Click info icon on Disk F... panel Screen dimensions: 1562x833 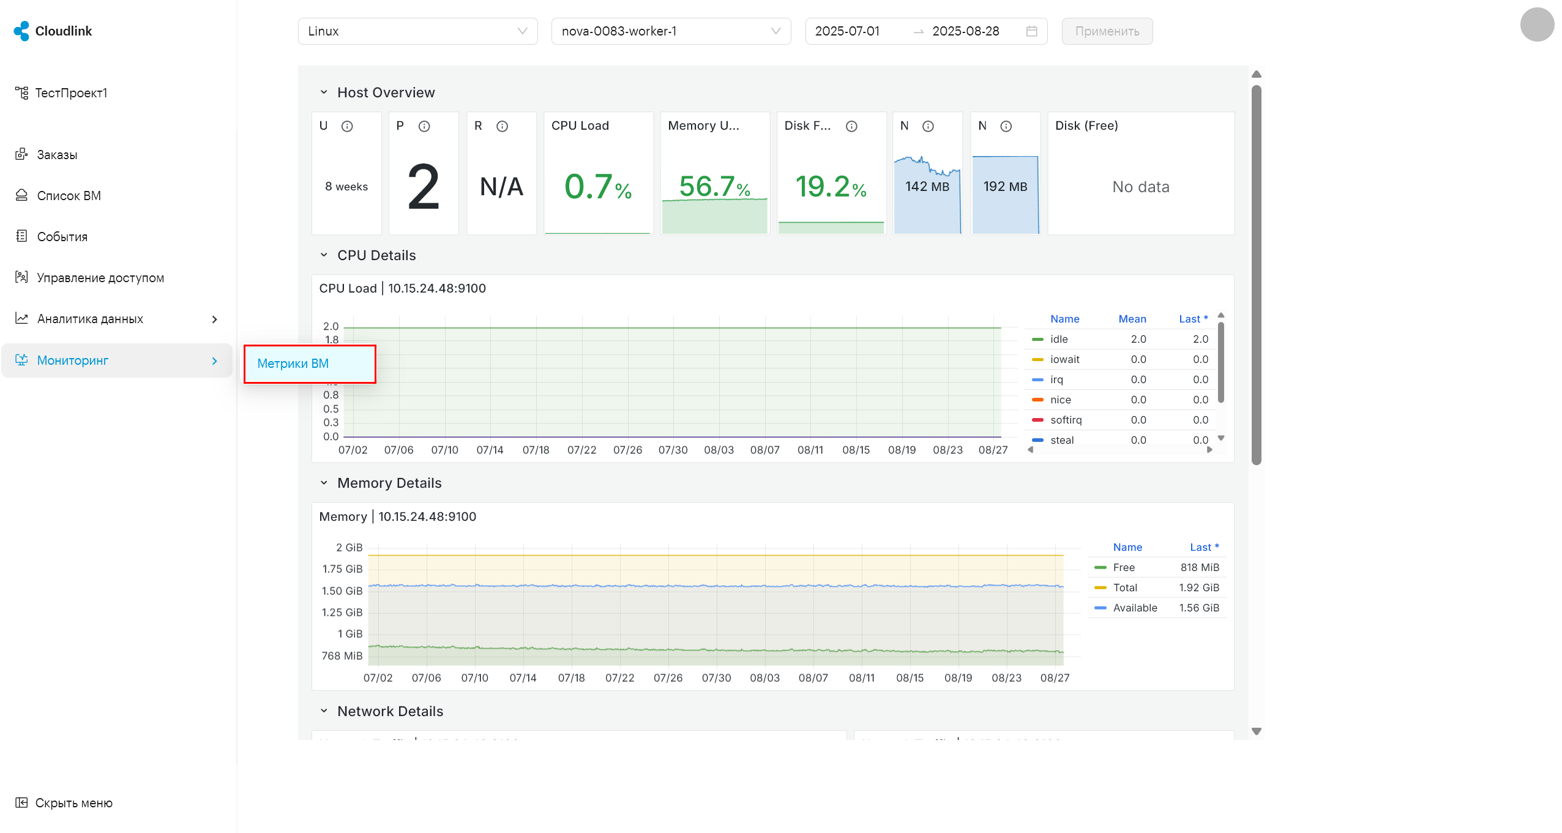pyautogui.click(x=851, y=126)
